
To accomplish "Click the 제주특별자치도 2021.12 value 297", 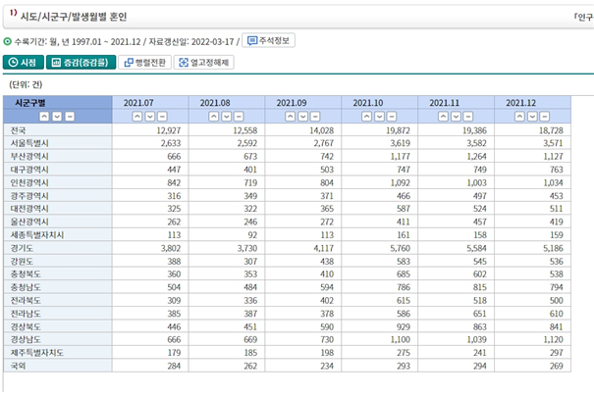I will point(557,353).
